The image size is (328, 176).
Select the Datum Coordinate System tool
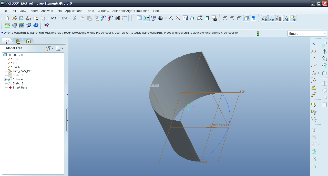point(314,80)
